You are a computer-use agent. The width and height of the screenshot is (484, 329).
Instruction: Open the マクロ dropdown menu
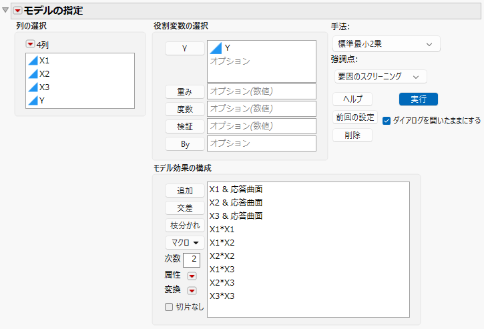click(184, 243)
